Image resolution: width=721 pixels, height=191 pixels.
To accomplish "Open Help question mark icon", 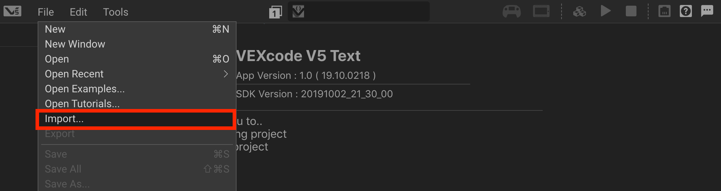I will point(685,11).
